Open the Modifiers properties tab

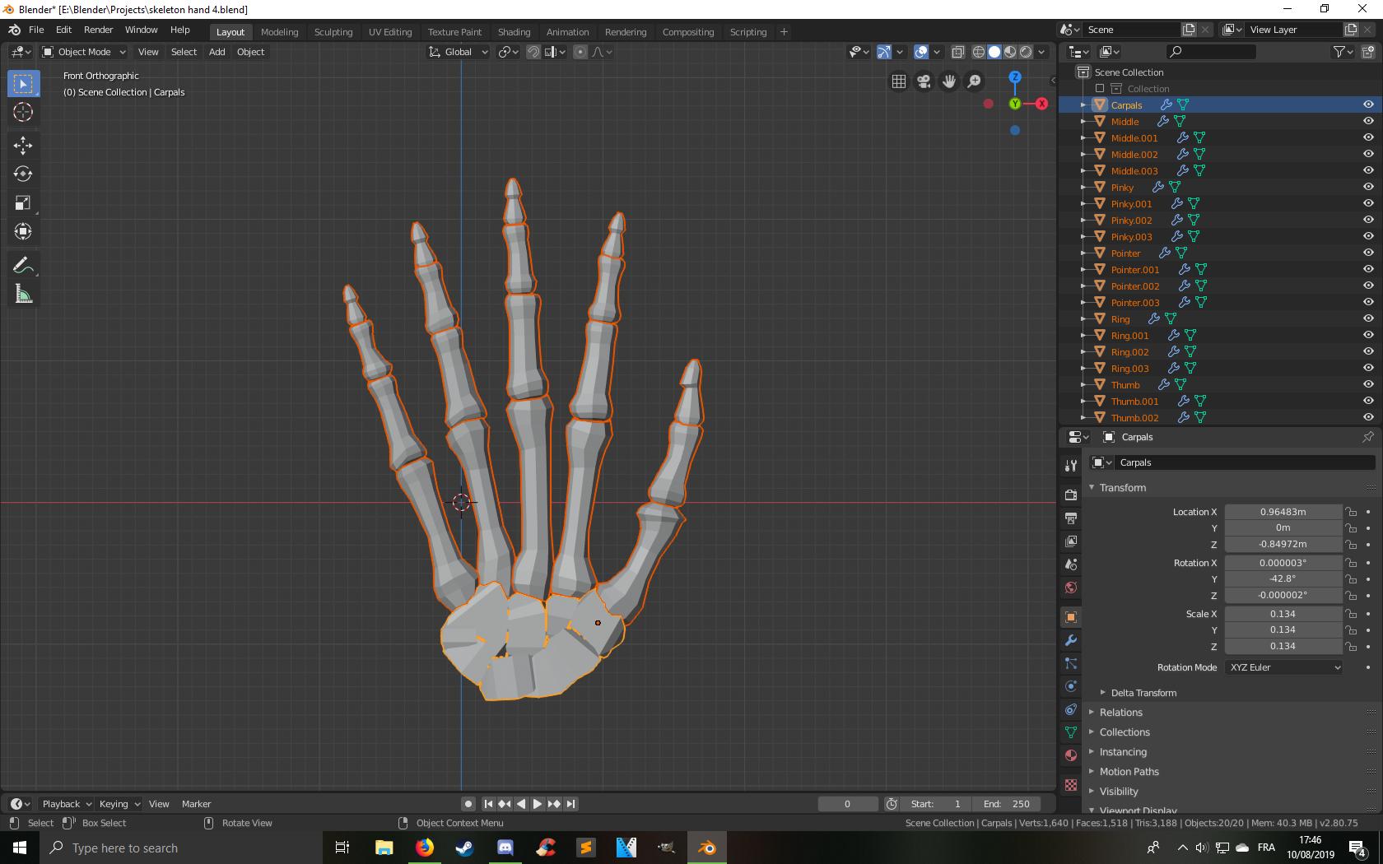coord(1071,640)
